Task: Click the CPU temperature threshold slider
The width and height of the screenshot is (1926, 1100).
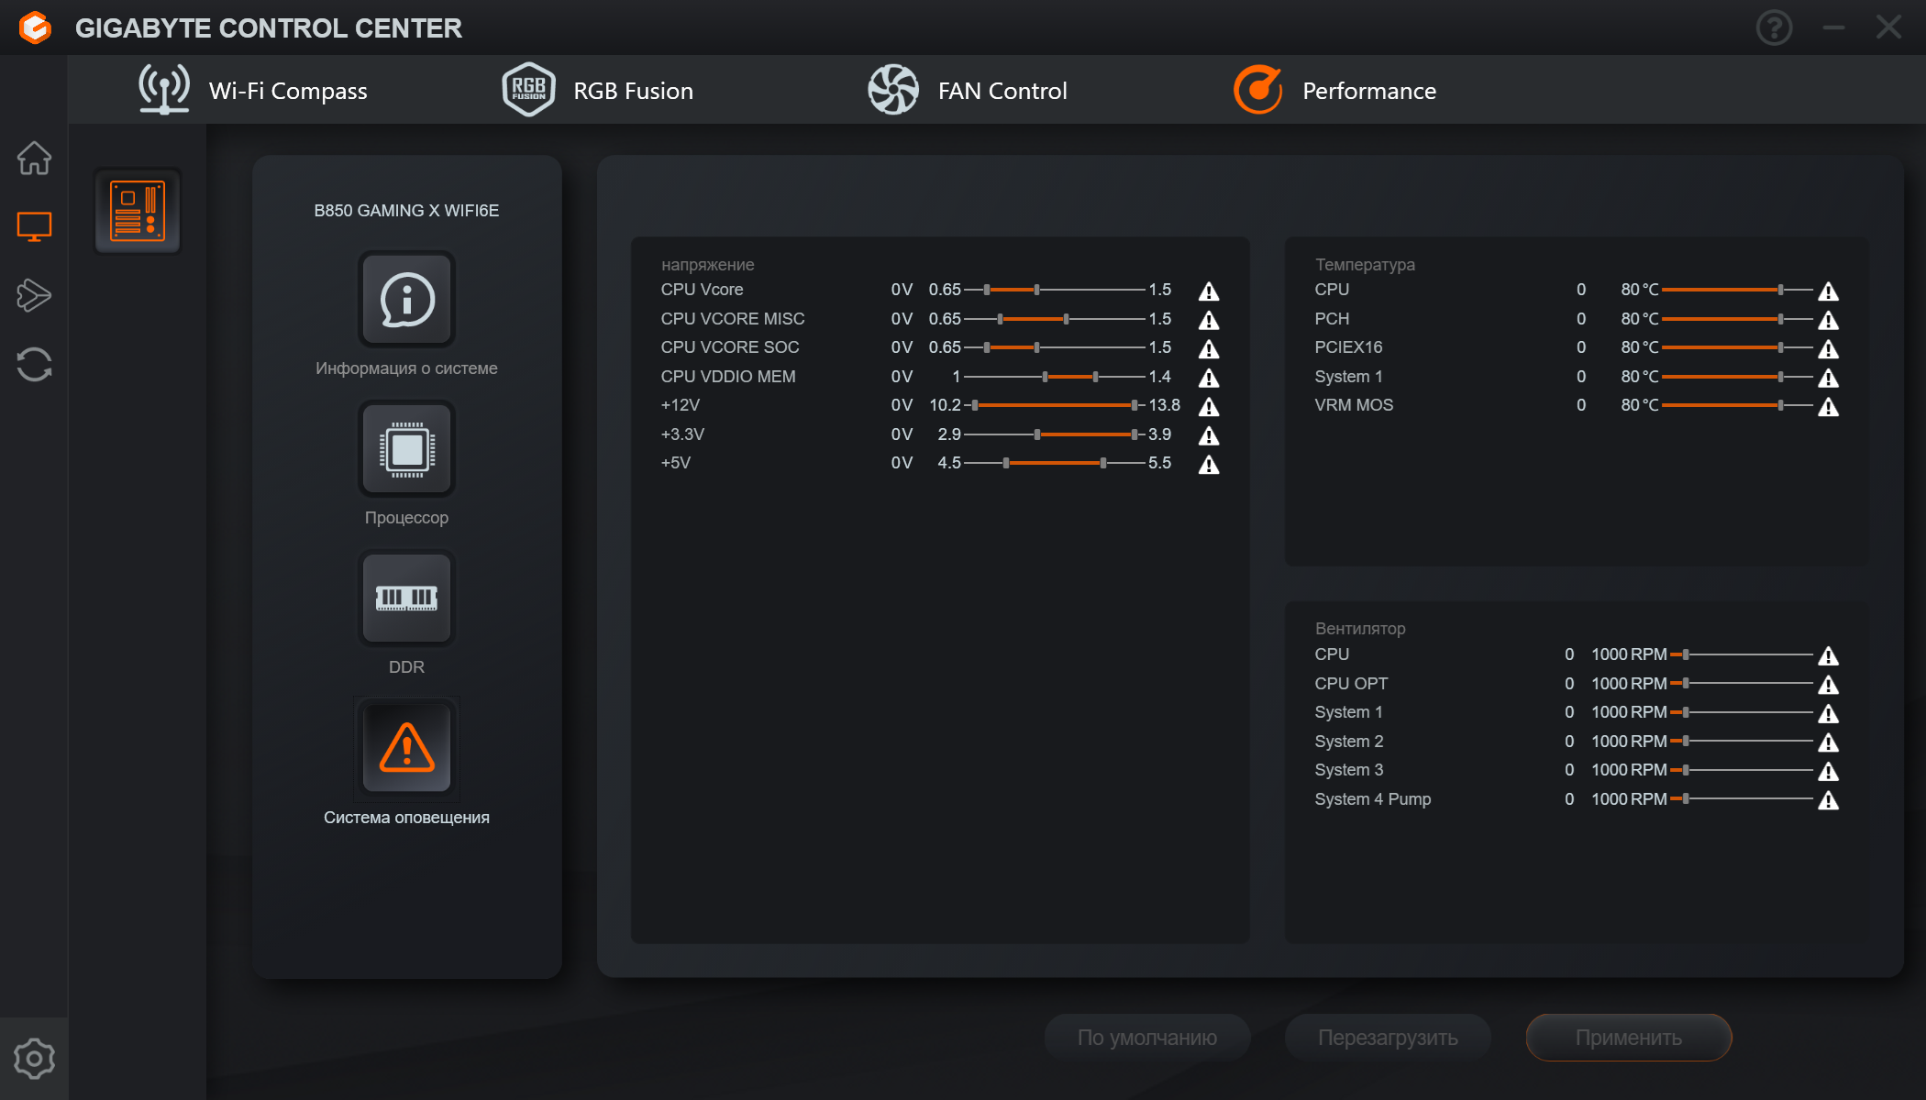Action: pyautogui.click(x=1779, y=290)
